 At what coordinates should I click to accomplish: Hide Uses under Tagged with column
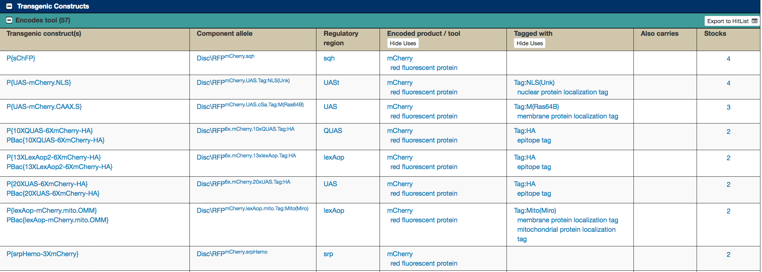[x=530, y=43]
